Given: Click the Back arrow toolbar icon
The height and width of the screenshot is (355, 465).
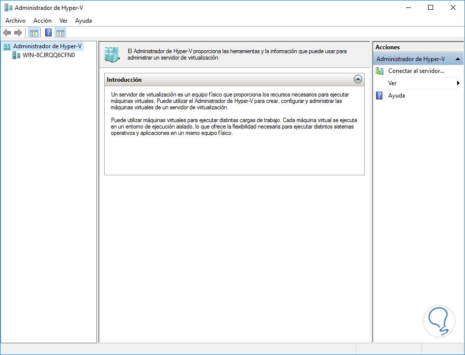Looking at the screenshot, I should click(6, 32).
